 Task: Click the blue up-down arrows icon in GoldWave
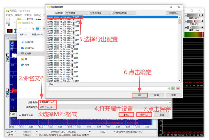[x=15, y=31]
